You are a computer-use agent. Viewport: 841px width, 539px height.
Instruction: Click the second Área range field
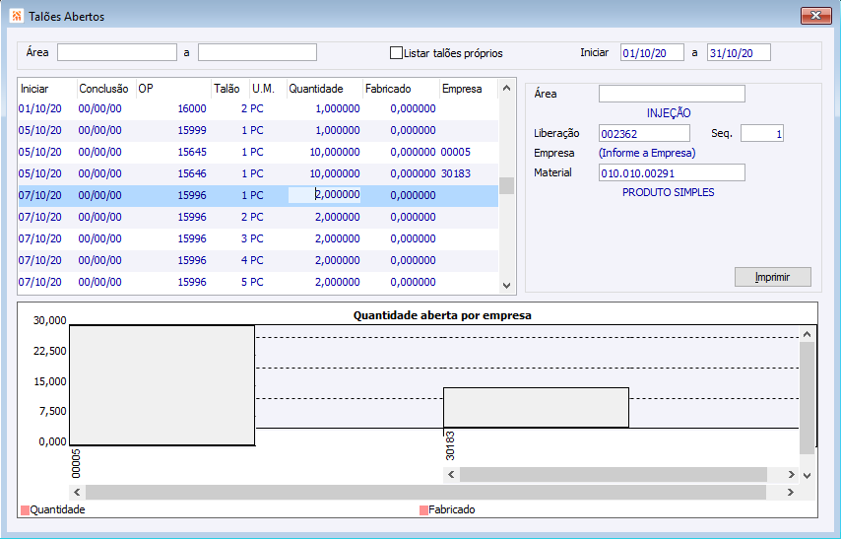coord(257,52)
